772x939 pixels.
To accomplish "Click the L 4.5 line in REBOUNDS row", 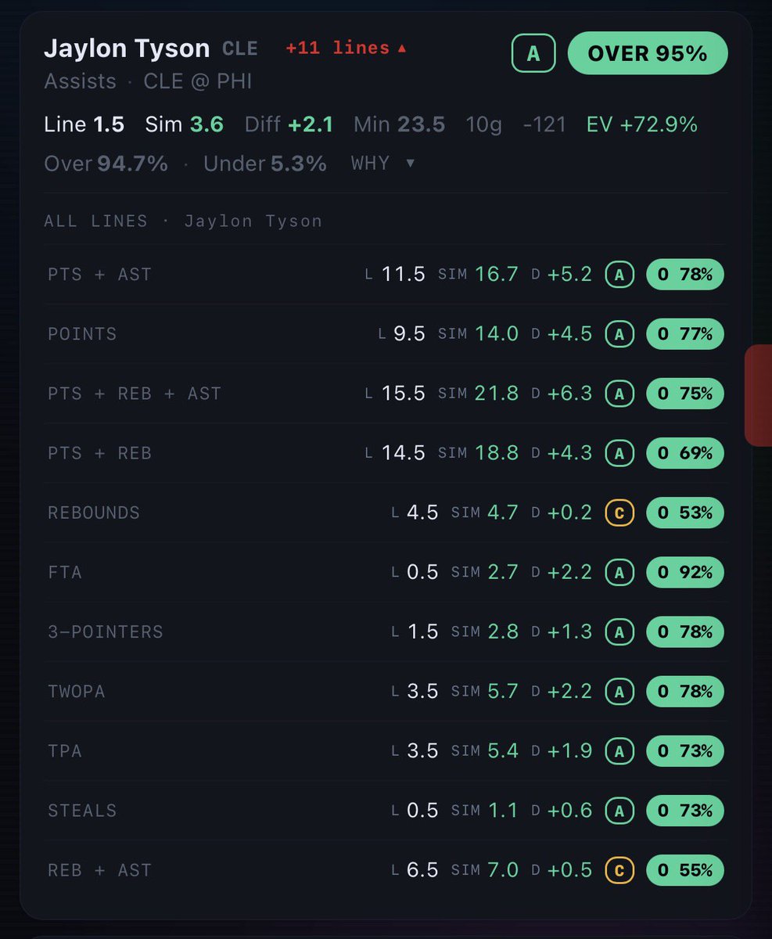I will [415, 513].
